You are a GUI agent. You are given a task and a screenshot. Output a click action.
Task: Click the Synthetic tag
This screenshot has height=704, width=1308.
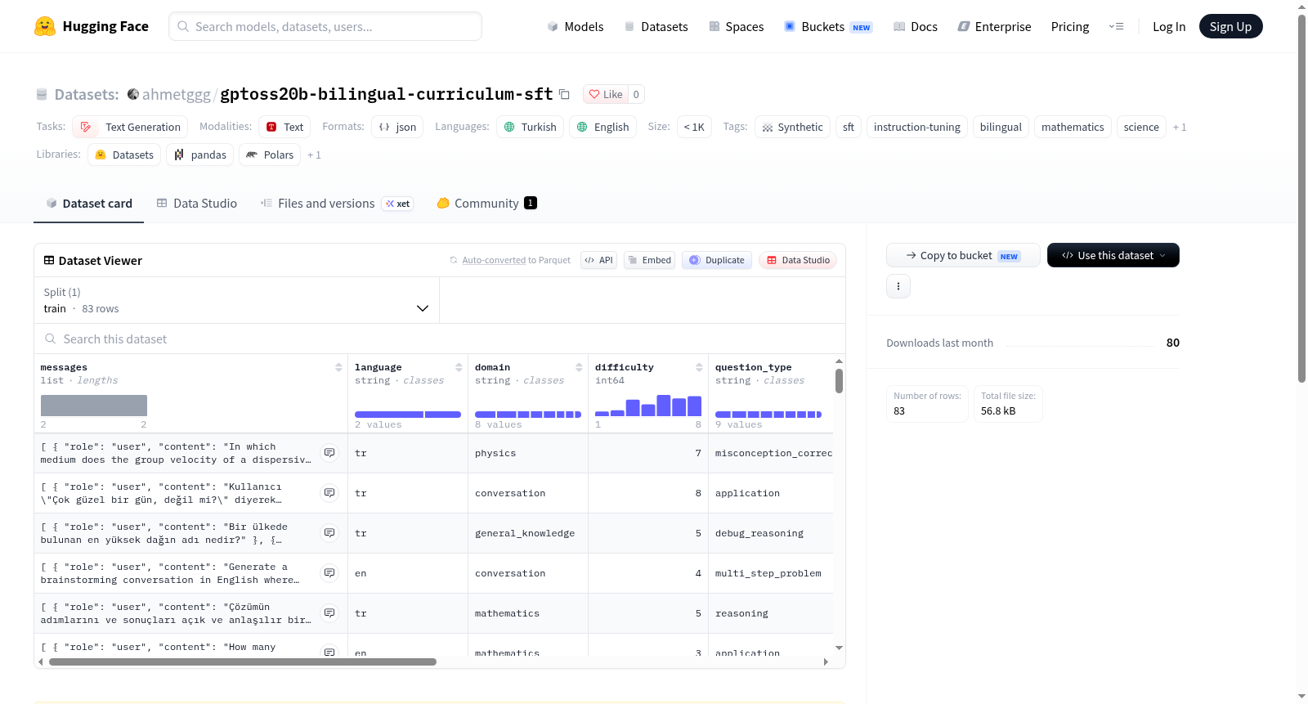(792, 127)
